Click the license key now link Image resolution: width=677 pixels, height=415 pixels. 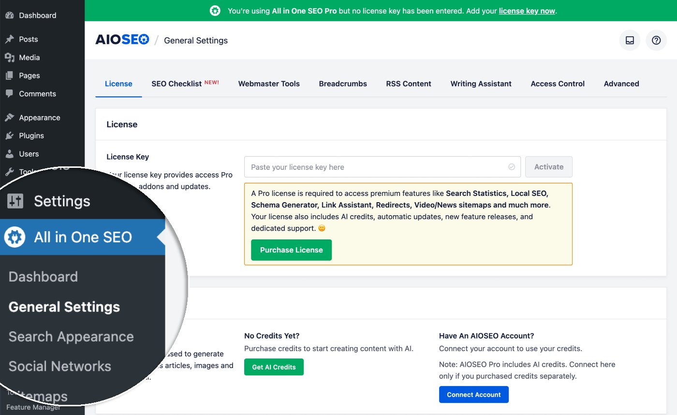coord(527,10)
